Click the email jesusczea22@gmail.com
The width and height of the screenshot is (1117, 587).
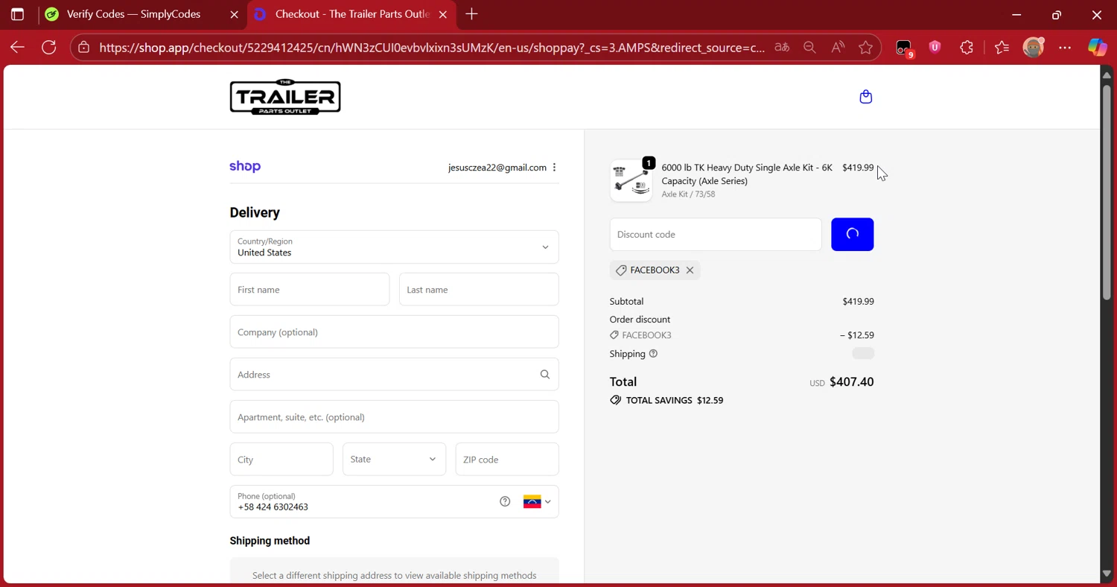[497, 168]
